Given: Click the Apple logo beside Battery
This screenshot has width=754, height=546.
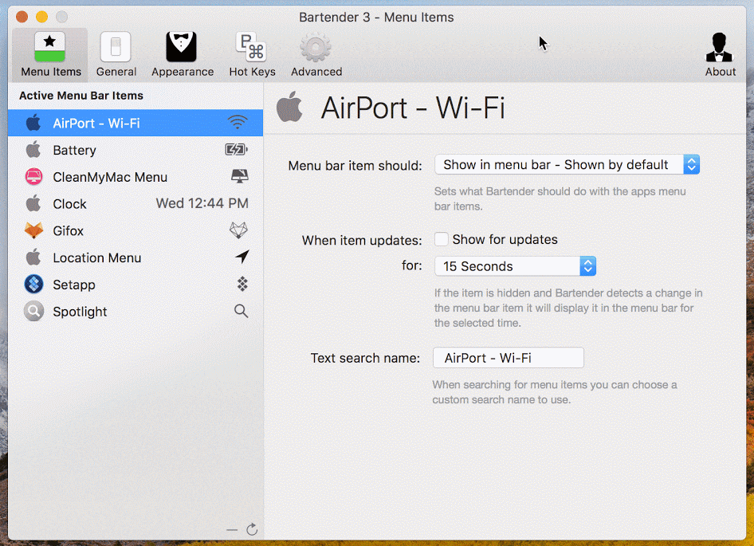Looking at the screenshot, I should tap(33, 150).
